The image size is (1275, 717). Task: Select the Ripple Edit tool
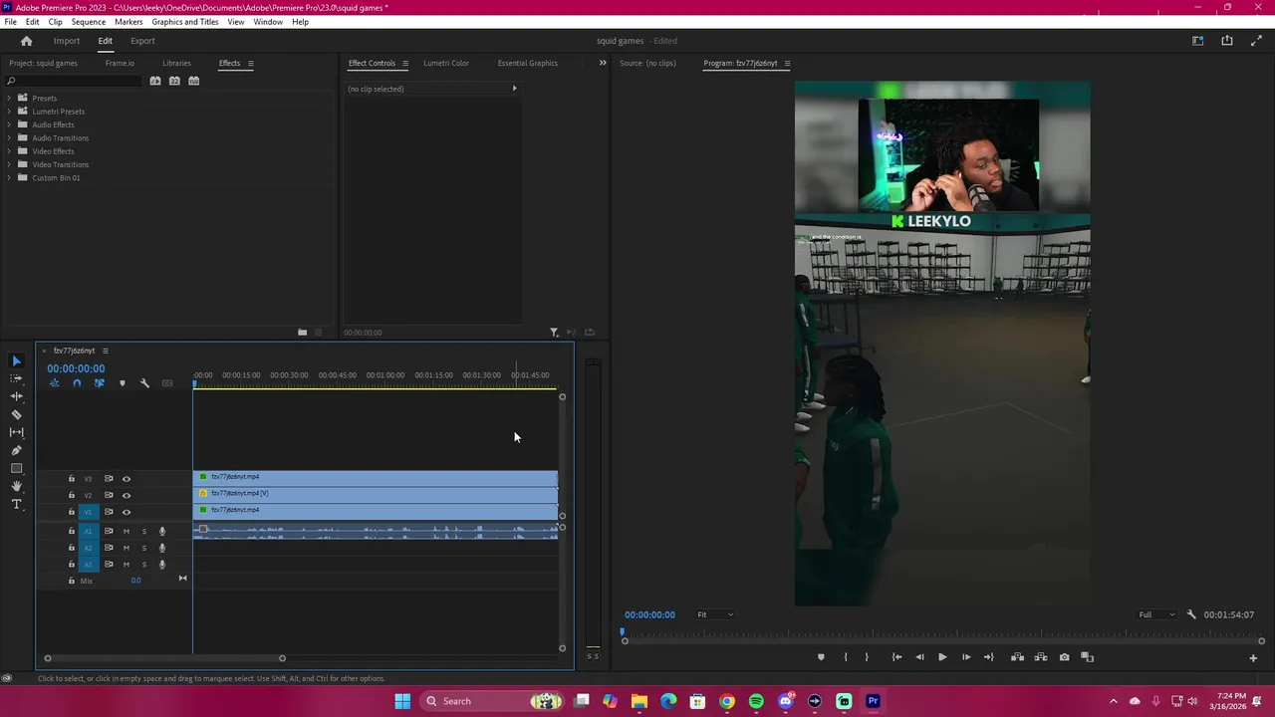[16, 396]
